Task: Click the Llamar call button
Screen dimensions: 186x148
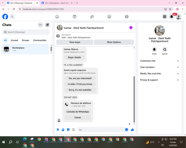Action: pyautogui.click(x=78, y=118)
